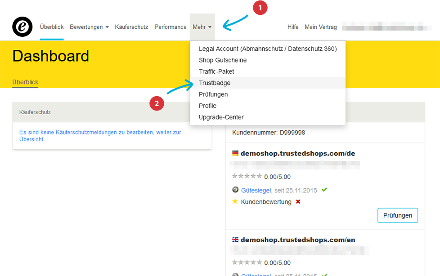The height and width of the screenshot is (276, 440).
Task: Click the Gütesiegel seal icon for /de shop
Action: click(x=235, y=190)
